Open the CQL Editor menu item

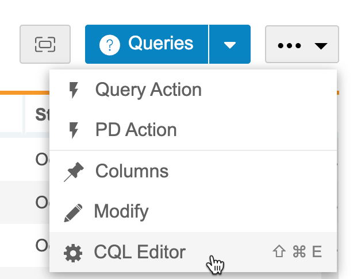point(140,253)
